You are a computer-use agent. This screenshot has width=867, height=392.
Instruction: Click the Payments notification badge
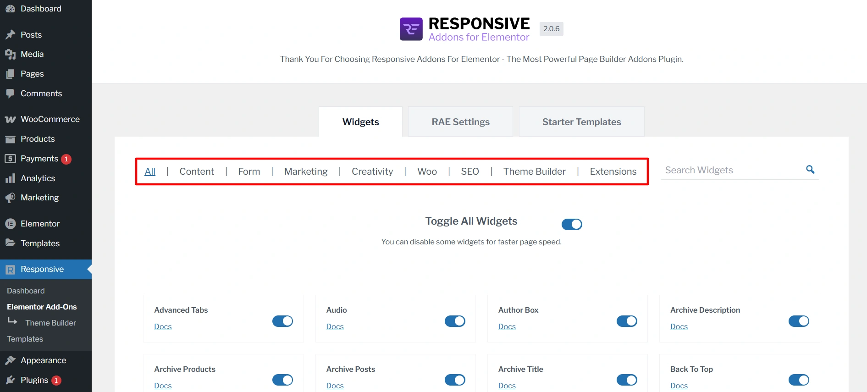(66, 159)
